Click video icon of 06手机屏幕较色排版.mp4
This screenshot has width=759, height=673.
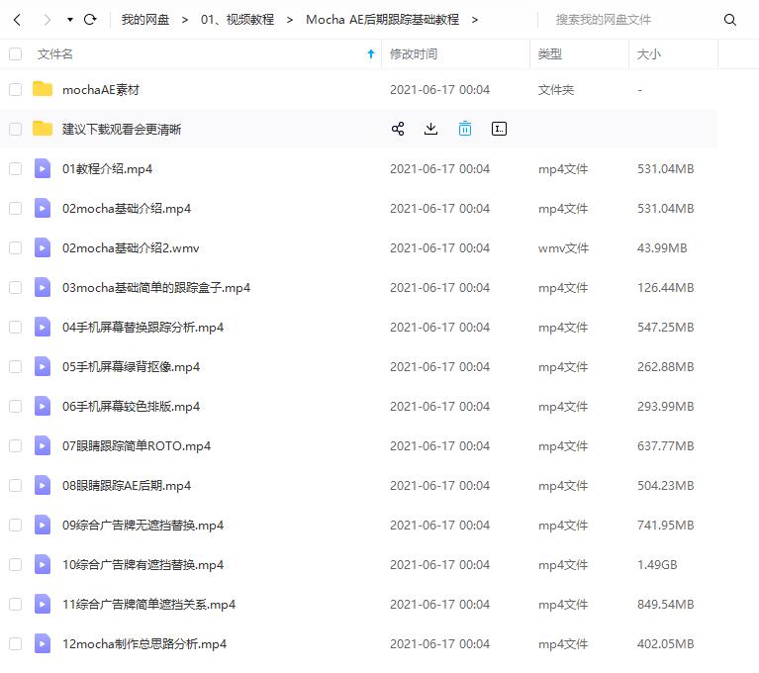pyautogui.click(x=43, y=406)
